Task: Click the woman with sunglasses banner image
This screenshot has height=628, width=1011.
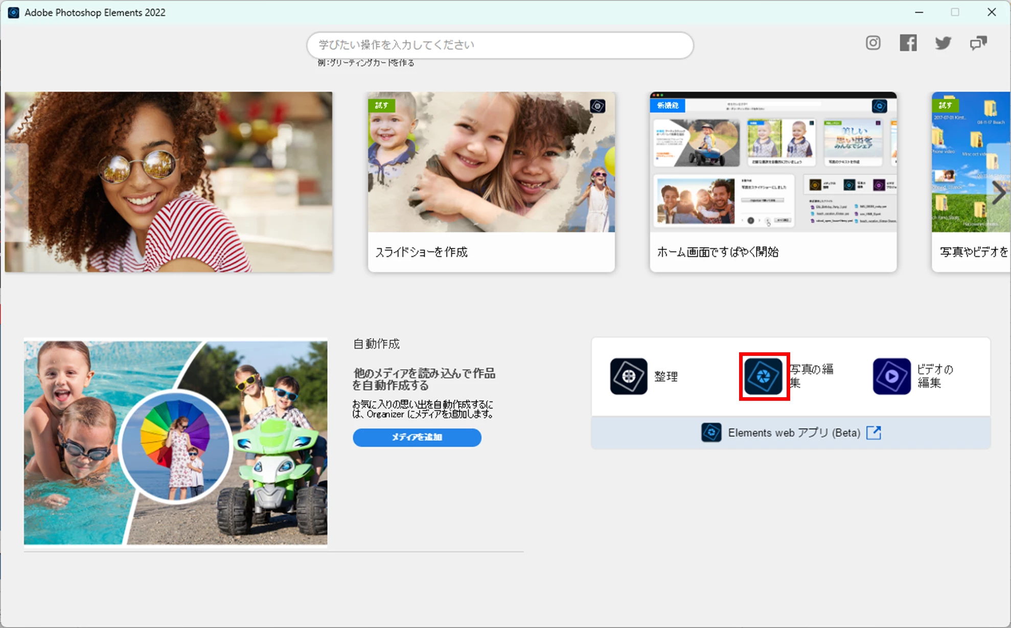Action: tap(169, 181)
